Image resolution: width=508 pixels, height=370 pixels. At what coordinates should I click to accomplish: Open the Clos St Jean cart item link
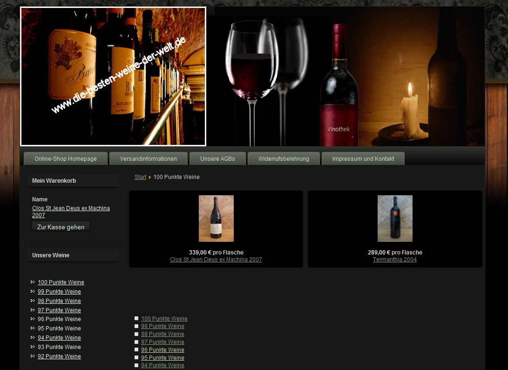(71, 212)
